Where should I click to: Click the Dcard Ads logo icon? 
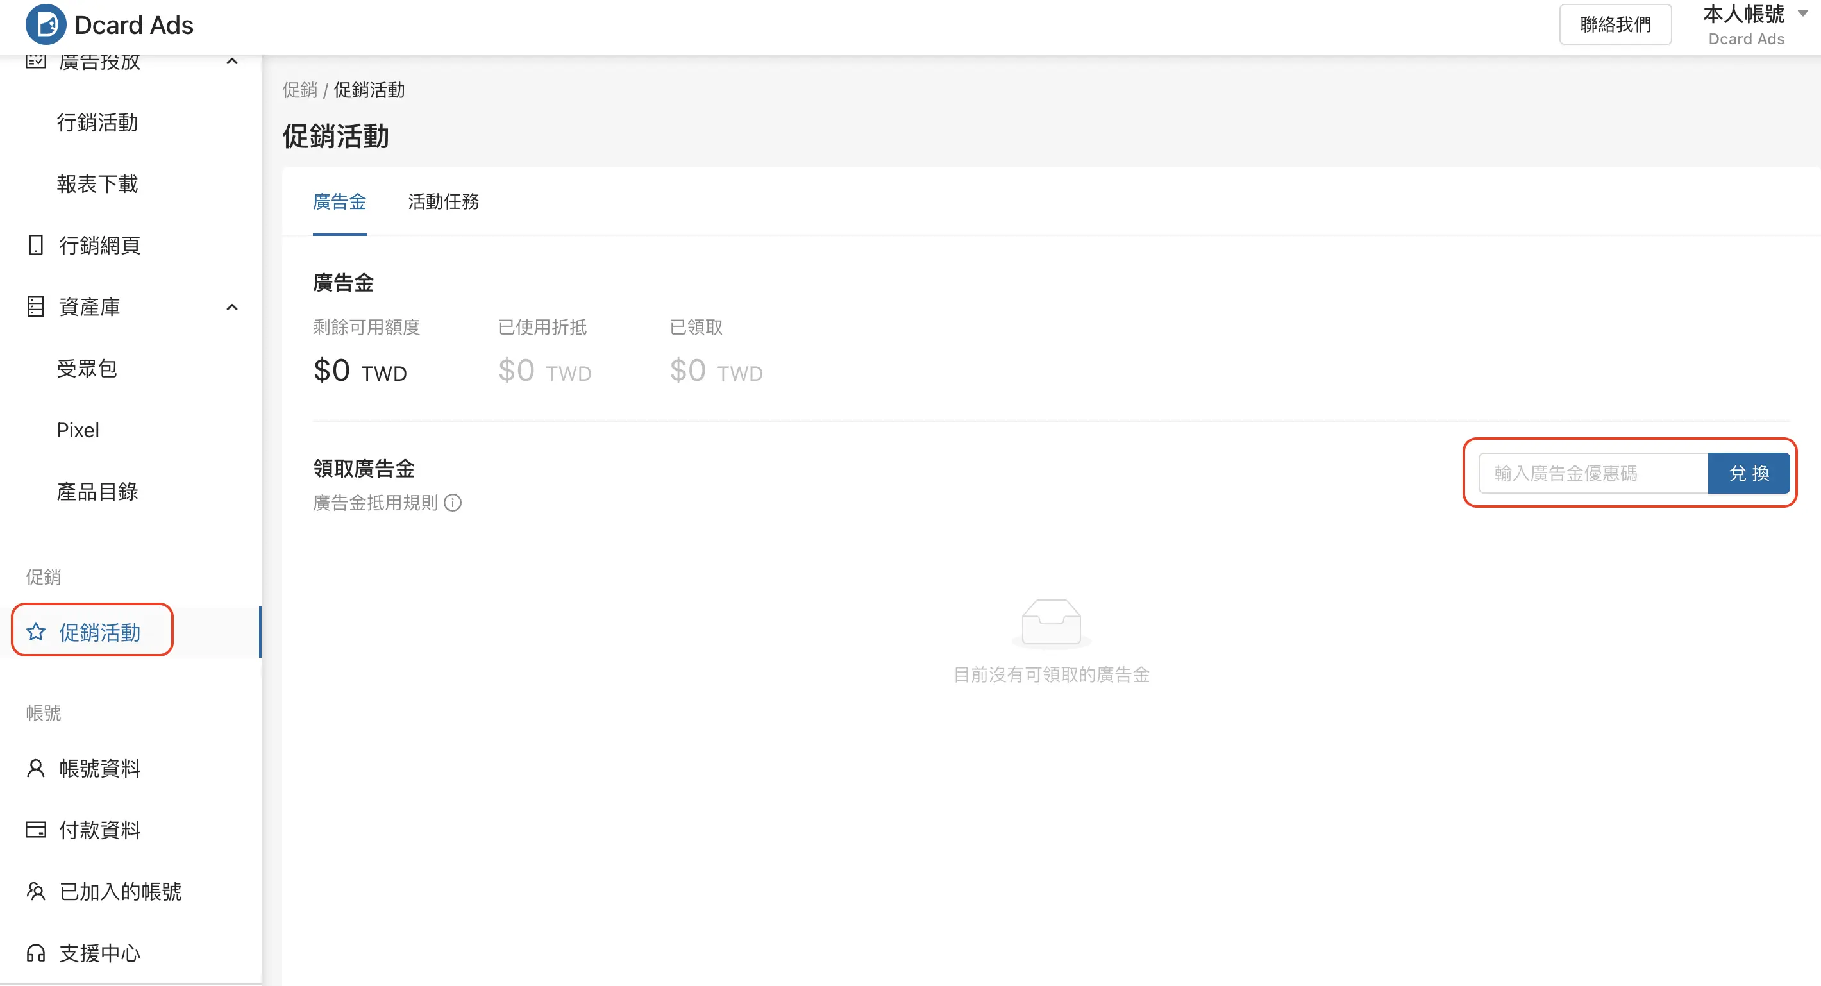(46, 25)
